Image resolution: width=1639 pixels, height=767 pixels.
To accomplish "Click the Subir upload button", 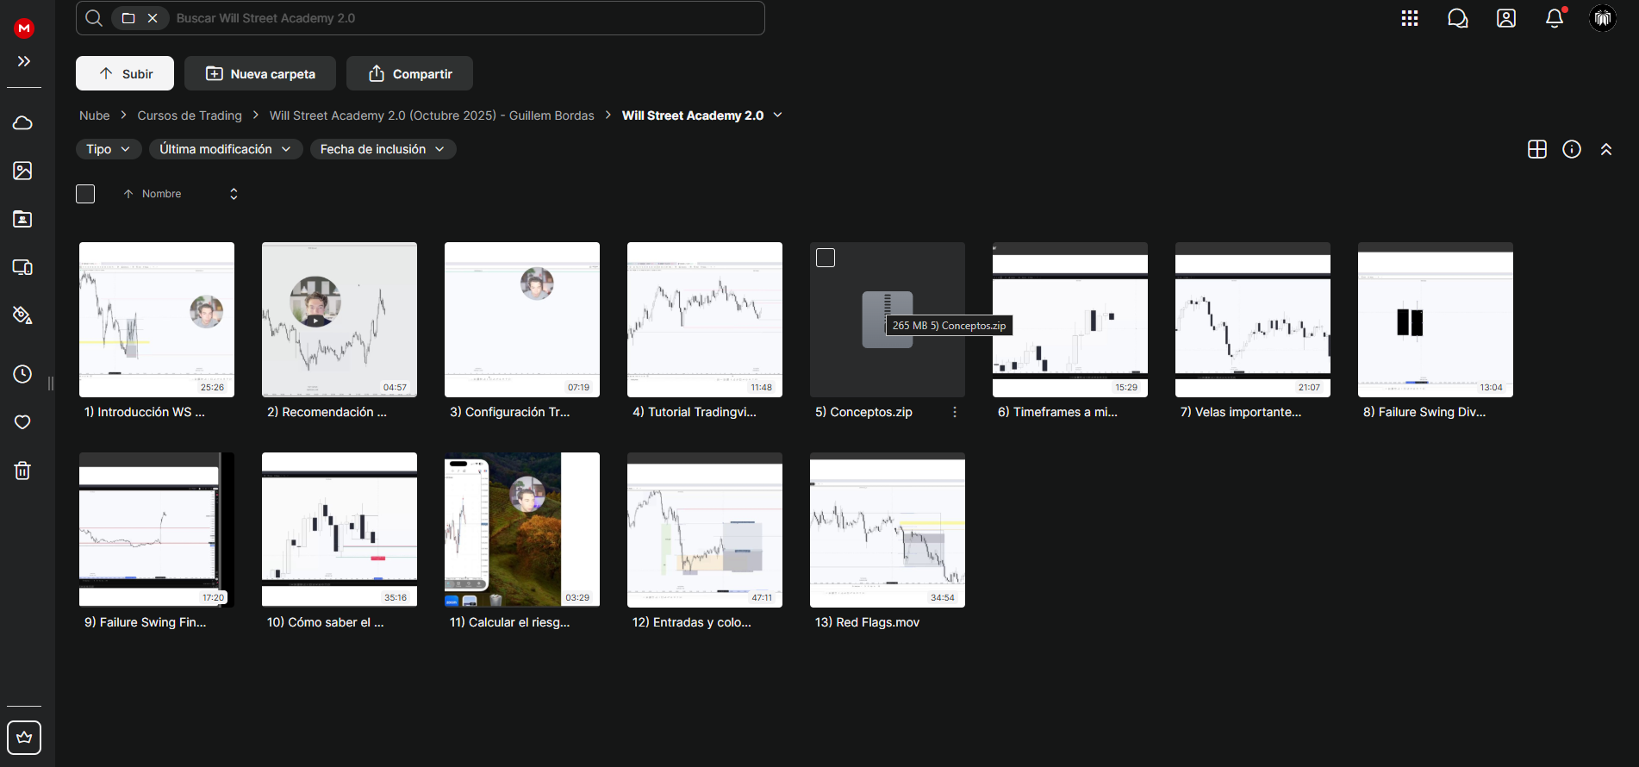I will [x=125, y=73].
